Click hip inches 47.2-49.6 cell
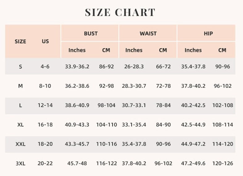Image resolution: width=243 pixels, height=176 pixels. (193, 163)
